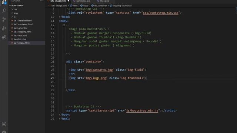The width and height of the screenshot is (237, 133).
Task: Click "text/javascript" type value on line 33
Action: [x=102, y=110]
